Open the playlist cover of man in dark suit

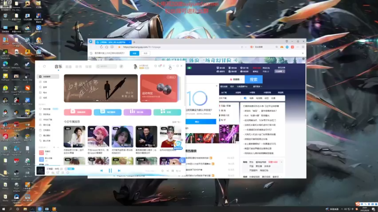point(146,137)
